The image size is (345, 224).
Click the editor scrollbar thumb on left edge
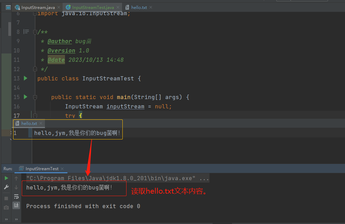[10, 29]
